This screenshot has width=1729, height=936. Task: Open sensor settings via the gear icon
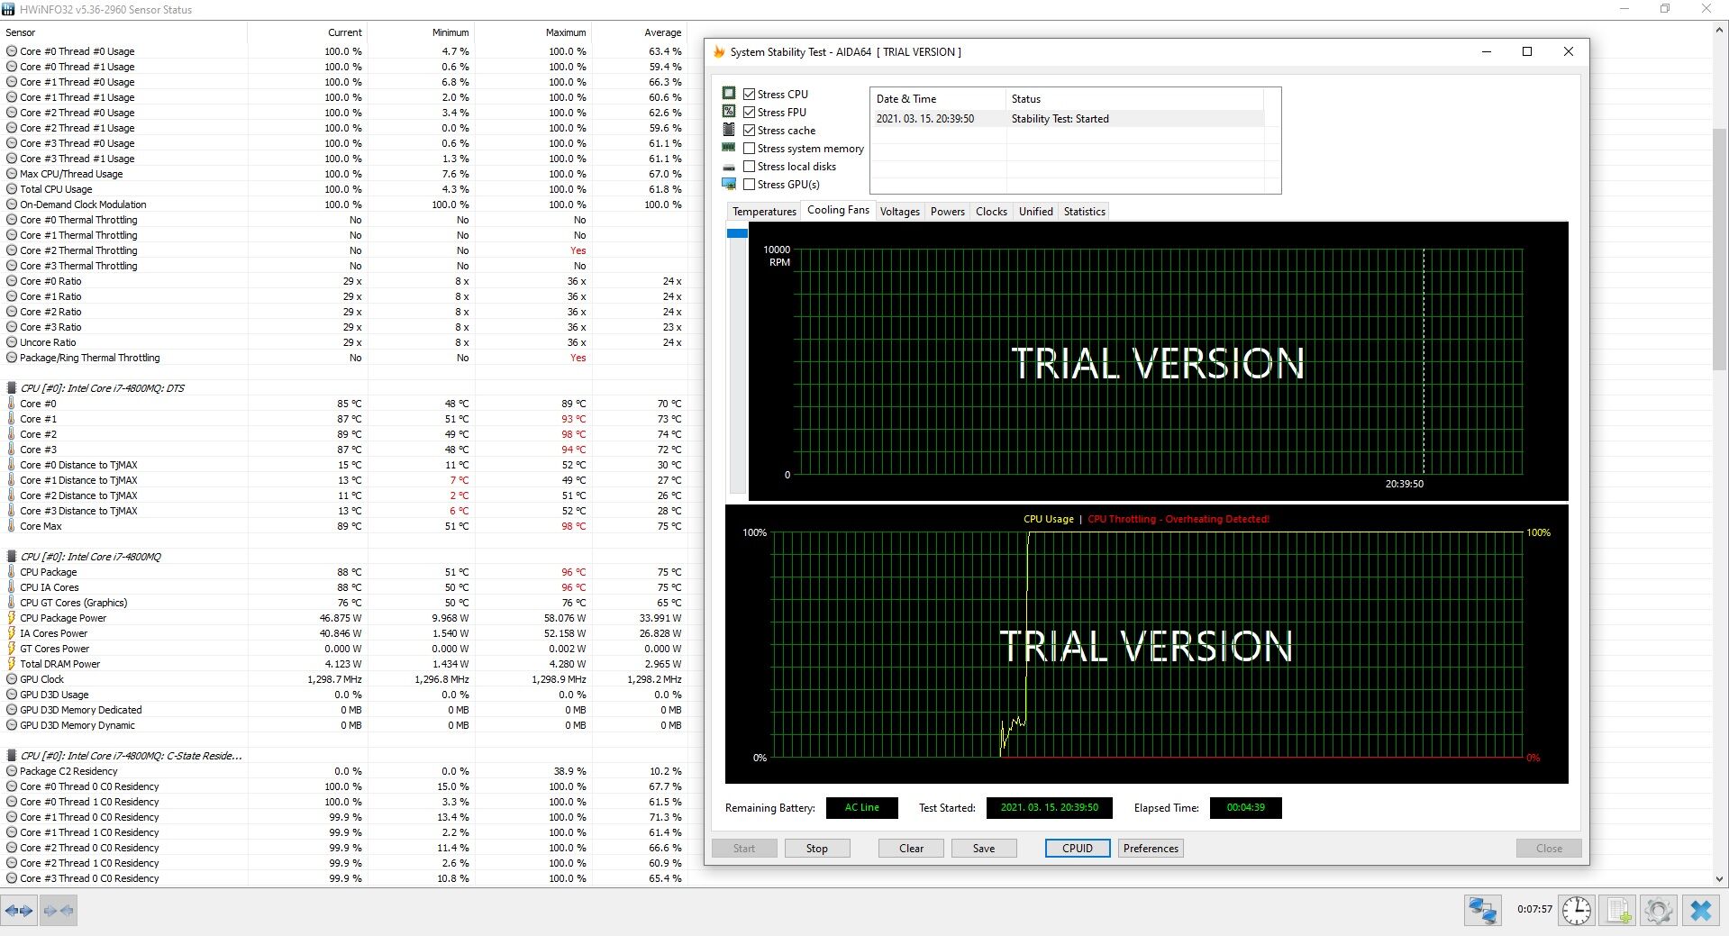click(1659, 910)
